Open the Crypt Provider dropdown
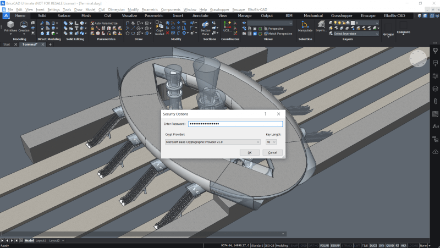This screenshot has width=440, height=248. click(213, 142)
